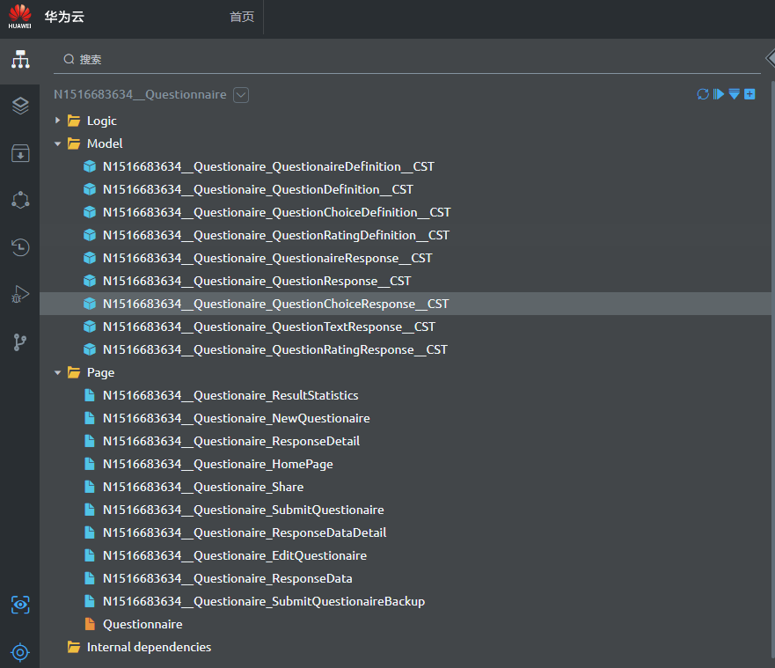This screenshot has width=775, height=668.
Task: Click the N1516683634__Questionnaire project name
Action: click(140, 94)
